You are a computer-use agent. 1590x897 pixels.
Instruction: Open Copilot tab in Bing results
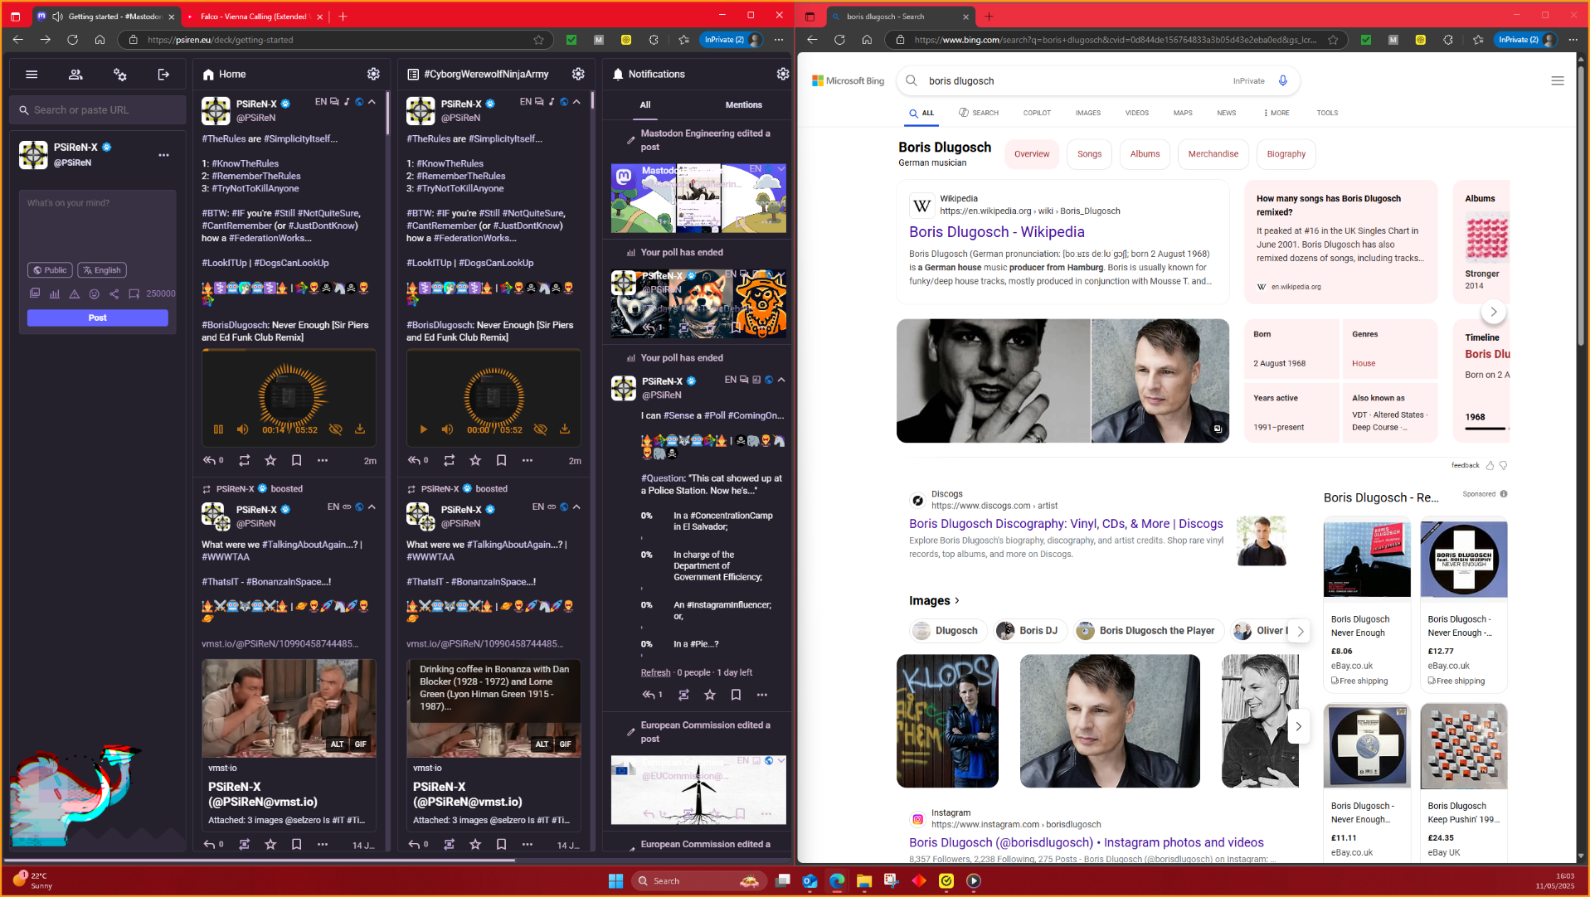(x=1037, y=113)
